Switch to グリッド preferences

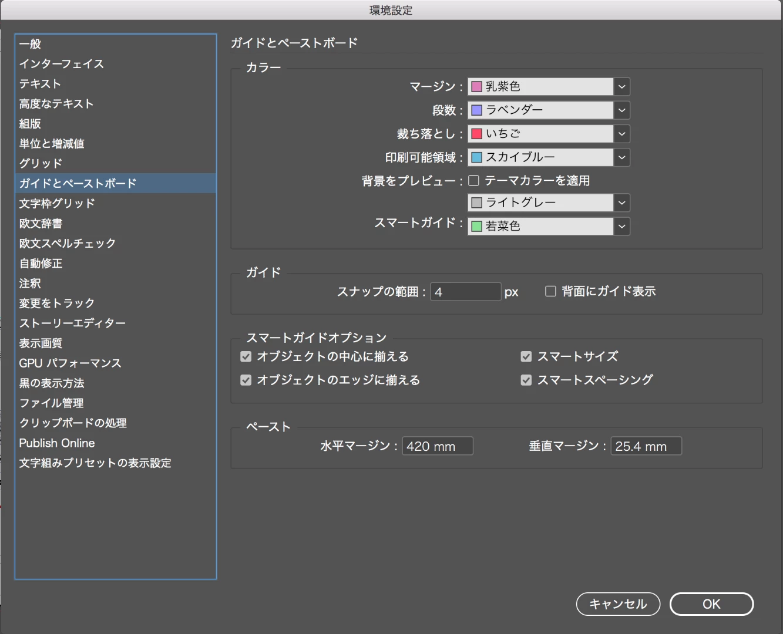click(x=116, y=164)
